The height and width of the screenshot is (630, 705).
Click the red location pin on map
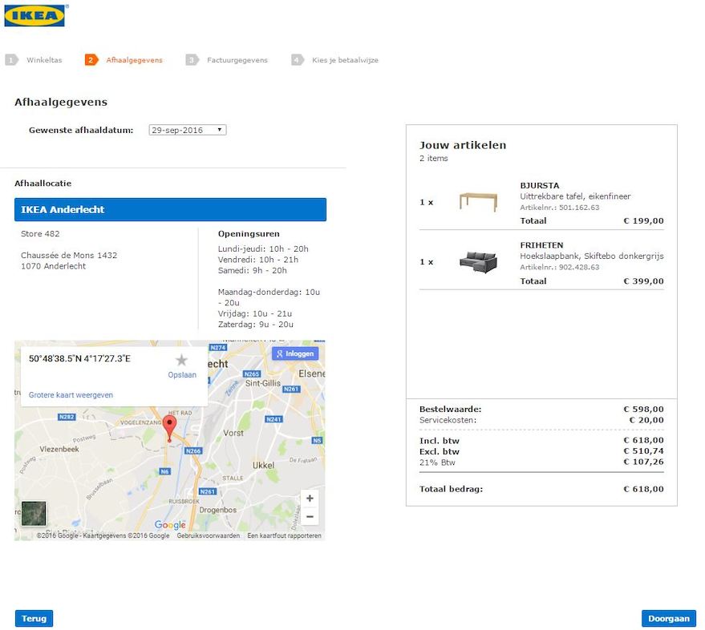[169, 428]
